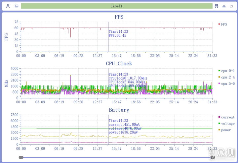Toggle the current legend entry

pos(226,117)
